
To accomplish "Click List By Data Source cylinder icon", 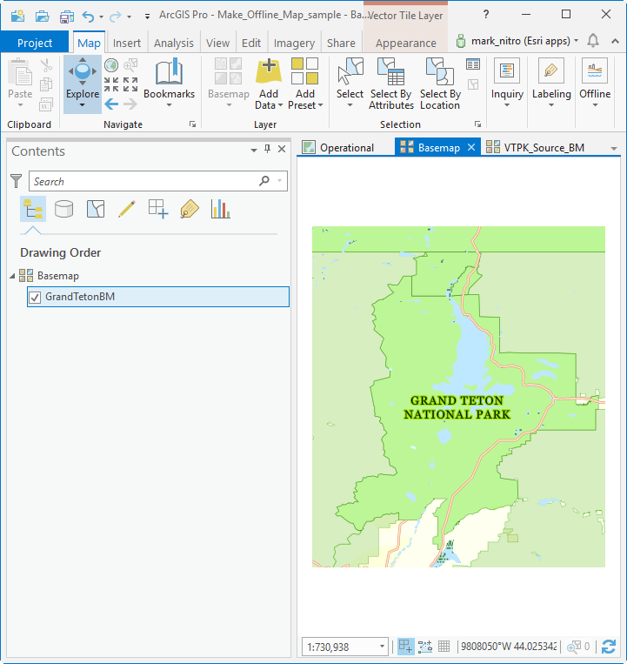I will point(63,209).
